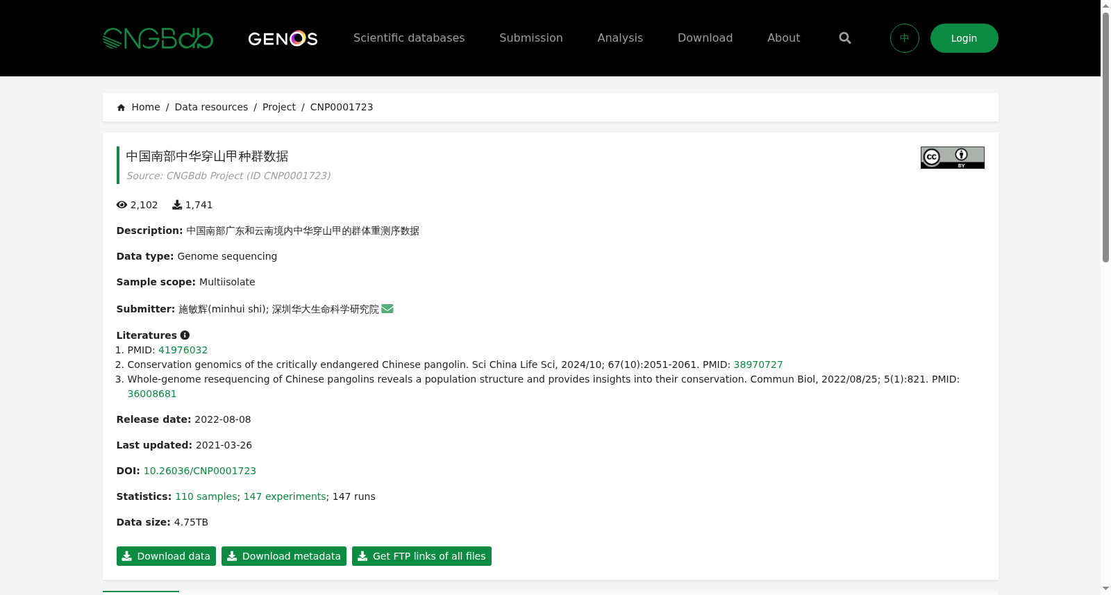1111x595 pixels.
Task: Click the Genome sequencing data type value
Action: tap(227, 256)
